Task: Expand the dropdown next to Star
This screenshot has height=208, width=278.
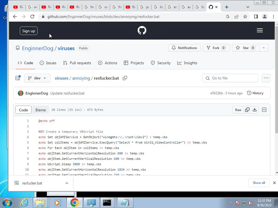Action: point(264,48)
